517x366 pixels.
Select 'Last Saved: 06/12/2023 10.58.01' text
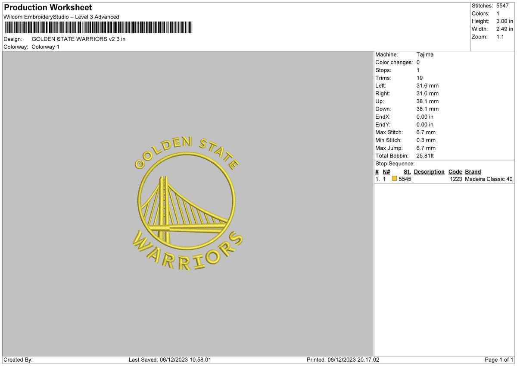pos(170,360)
